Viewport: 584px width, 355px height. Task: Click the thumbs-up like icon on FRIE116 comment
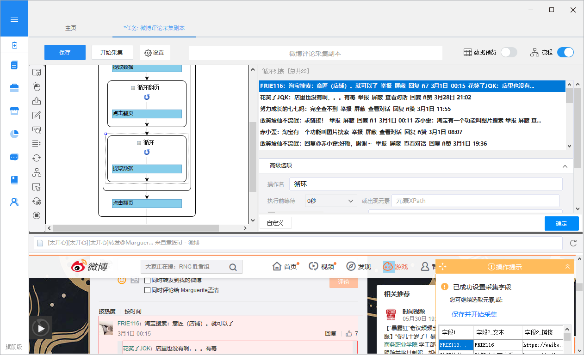(x=349, y=333)
